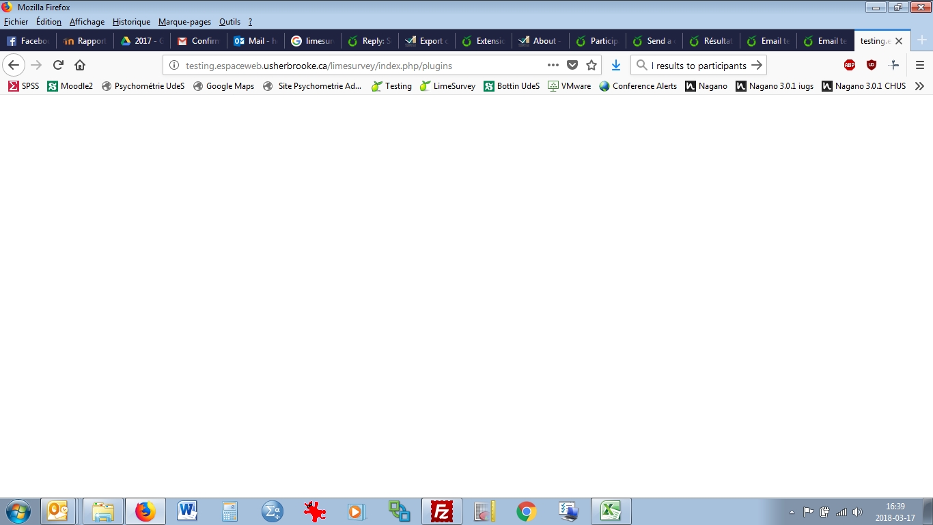Open the Firefox hamburger menu
Screen dimensions: 933x525
pos(919,65)
